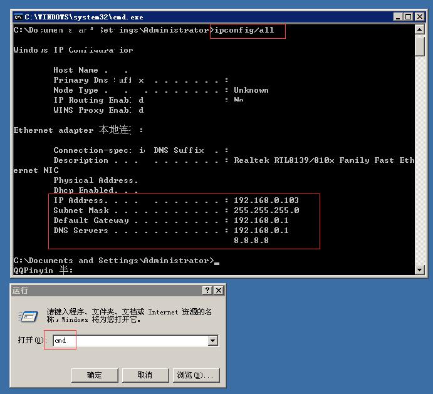
Task: Click the console scrollbar up arrow
Action: (x=419, y=29)
